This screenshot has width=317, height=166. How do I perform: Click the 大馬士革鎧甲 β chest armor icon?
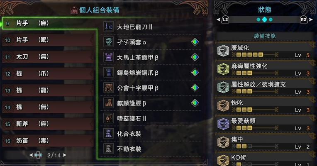109,57
